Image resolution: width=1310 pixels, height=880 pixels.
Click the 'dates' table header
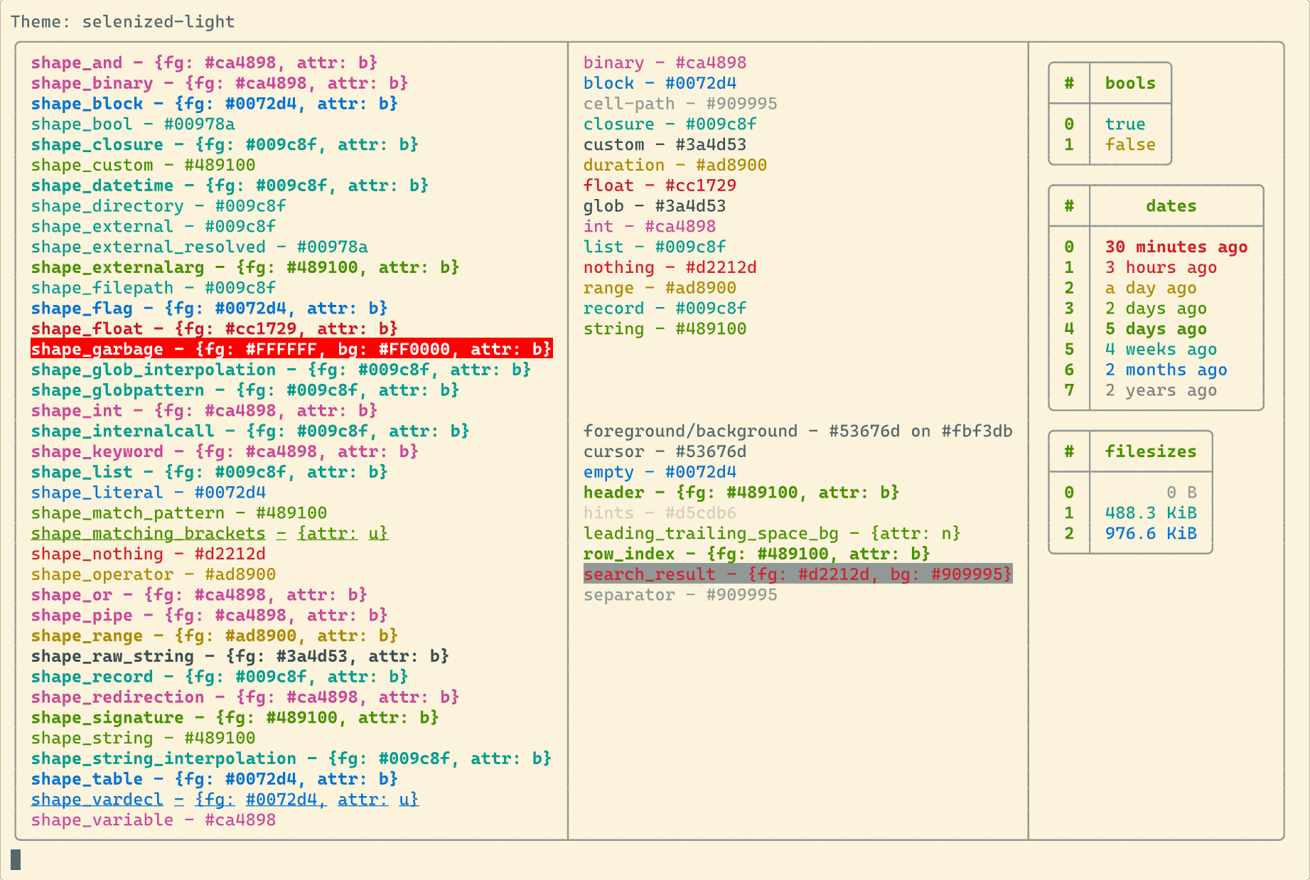[1171, 206]
